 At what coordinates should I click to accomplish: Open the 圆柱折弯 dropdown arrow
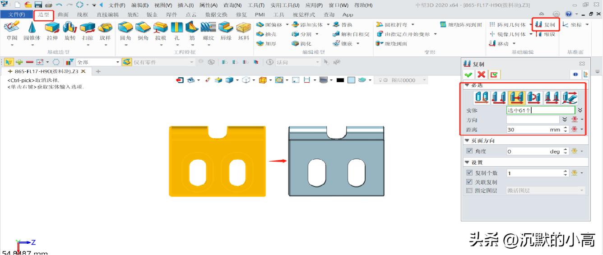pyautogui.click(x=413, y=24)
